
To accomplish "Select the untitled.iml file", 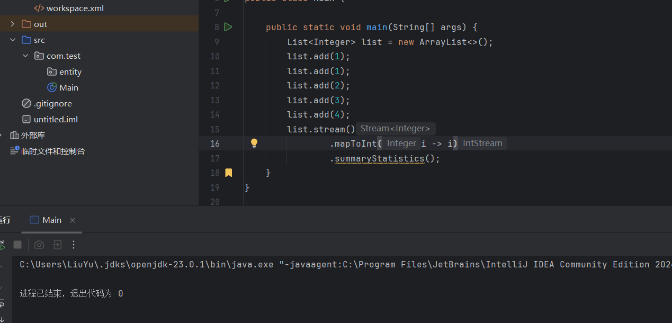I will click(x=55, y=119).
